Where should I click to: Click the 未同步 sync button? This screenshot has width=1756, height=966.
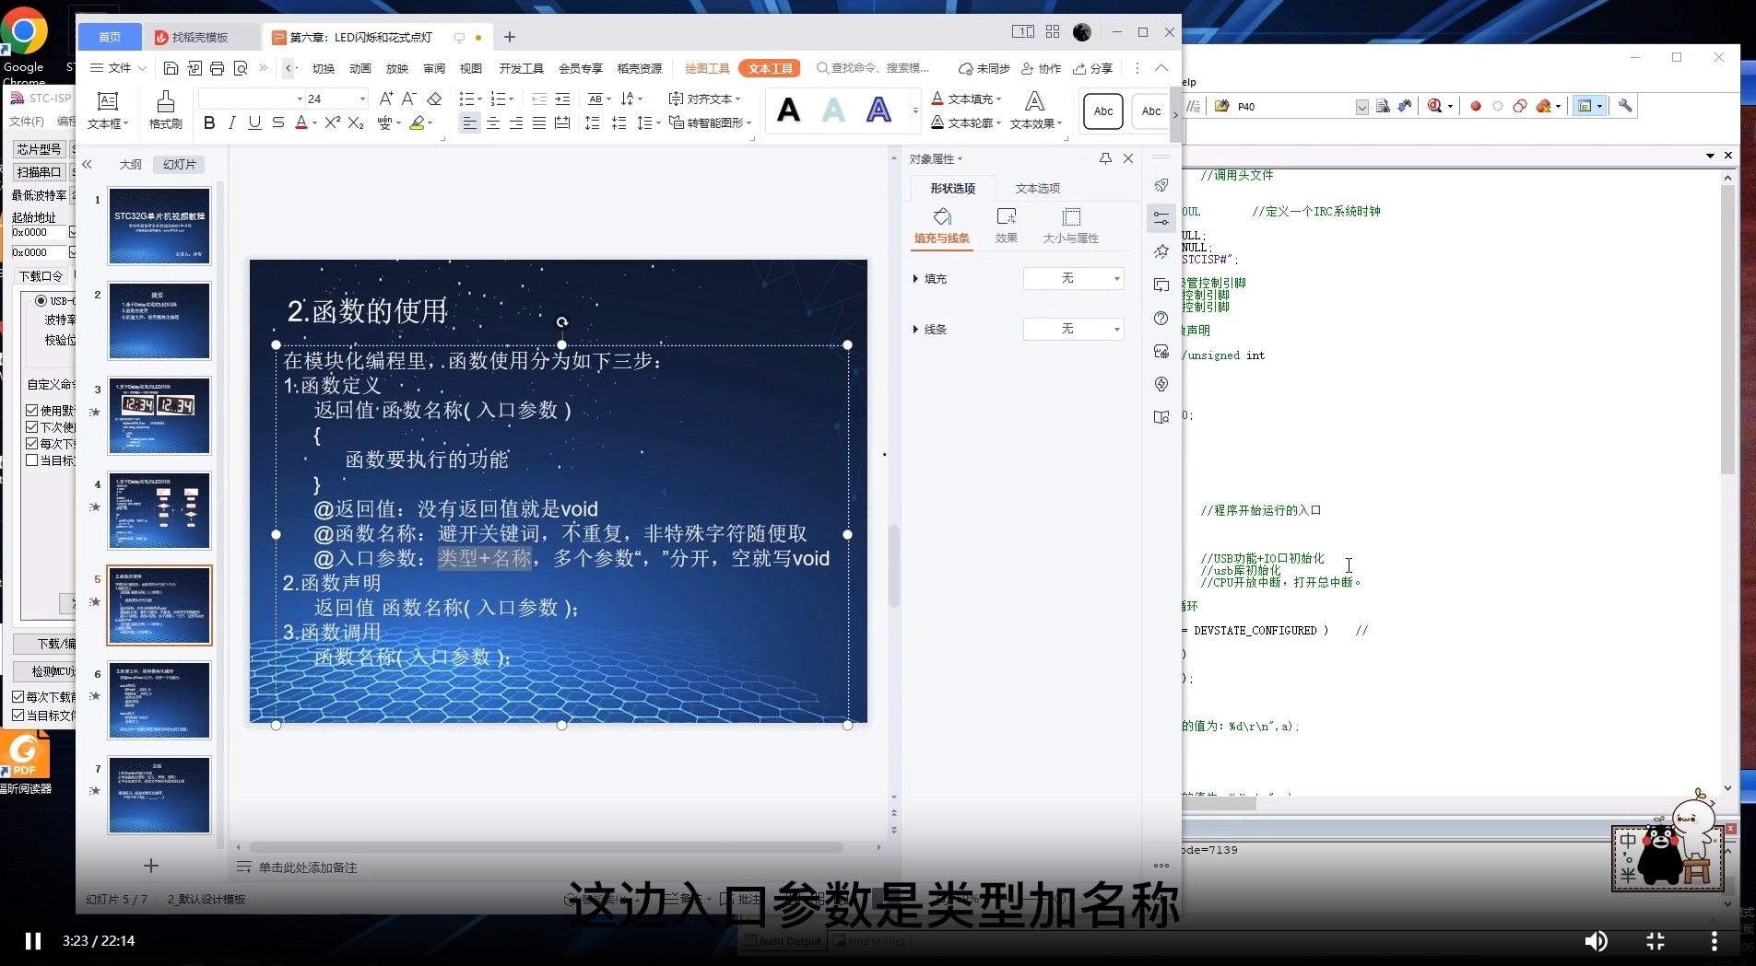tap(984, 68)
